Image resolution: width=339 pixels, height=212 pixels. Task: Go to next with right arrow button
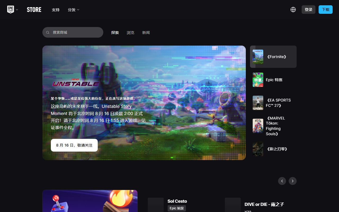point(293,181)
